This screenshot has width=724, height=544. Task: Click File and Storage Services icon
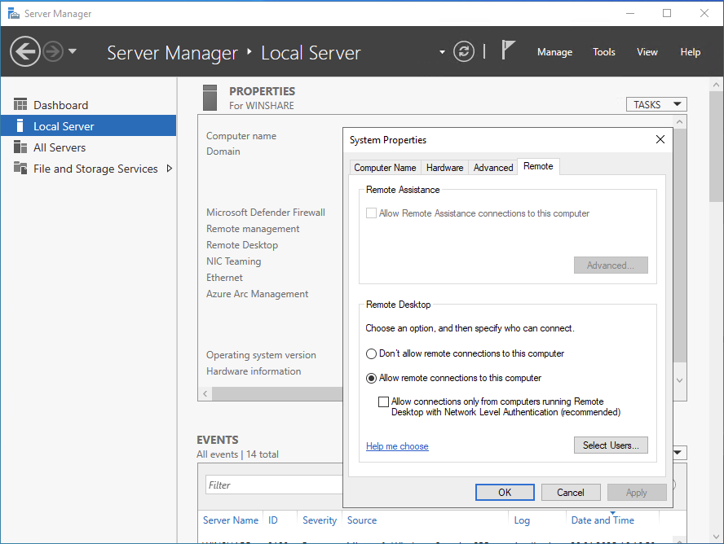point(20,169)
